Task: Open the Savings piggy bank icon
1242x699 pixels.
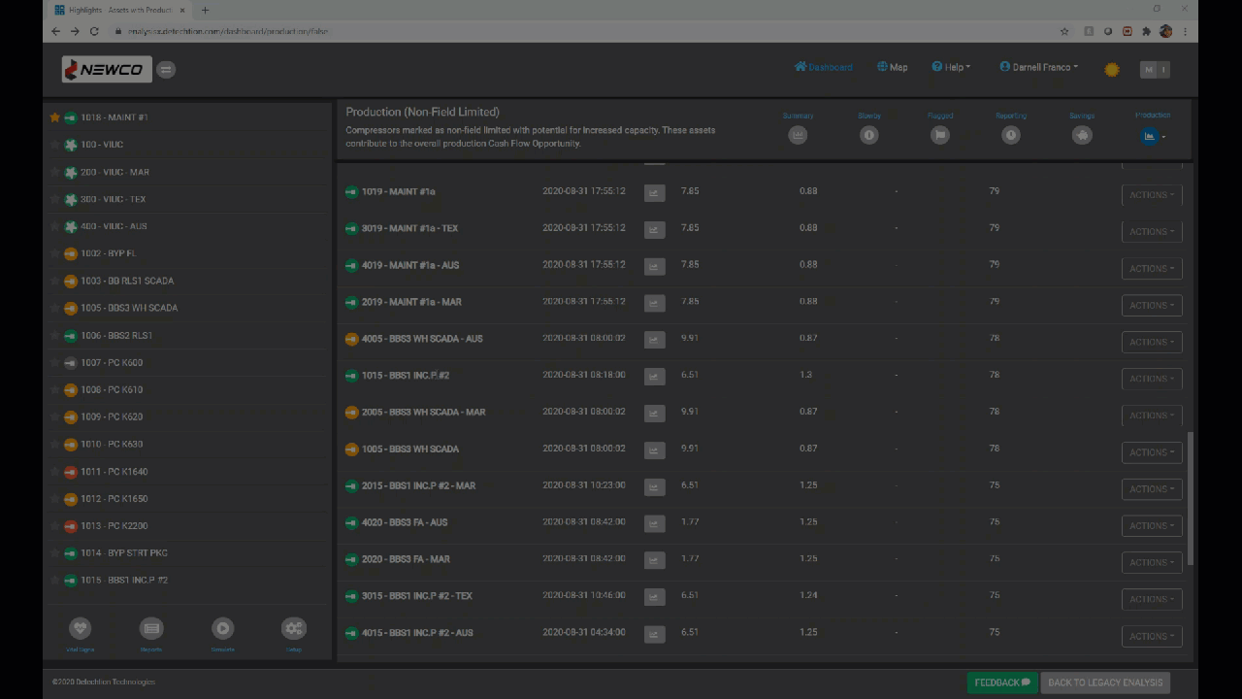Action: coord(1082,136)
